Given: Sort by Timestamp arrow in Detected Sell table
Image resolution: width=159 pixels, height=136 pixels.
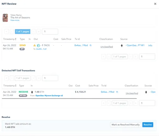Looking at the screenshot, I should pyautogui.click(x=16, y=86).
